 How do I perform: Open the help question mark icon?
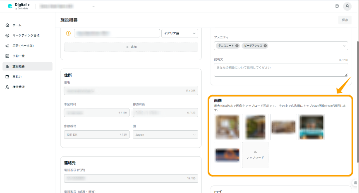[337, 6]
